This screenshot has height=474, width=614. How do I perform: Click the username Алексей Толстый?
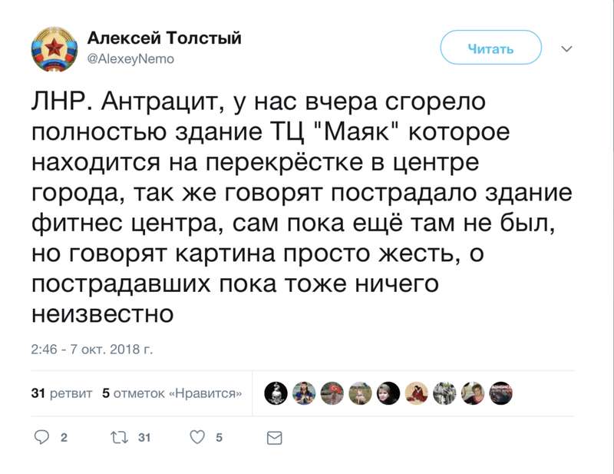click(x=165, y=35)
